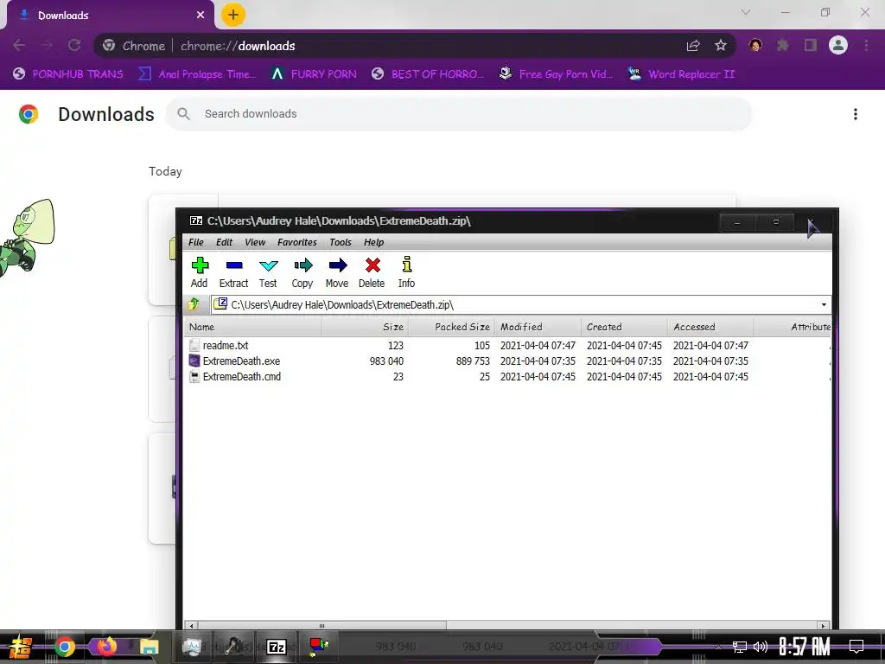Open the BEST OF HORRO... bookmark
Image resolution: width=885 pixels, height=664 pixels.
tap(428, 74)
